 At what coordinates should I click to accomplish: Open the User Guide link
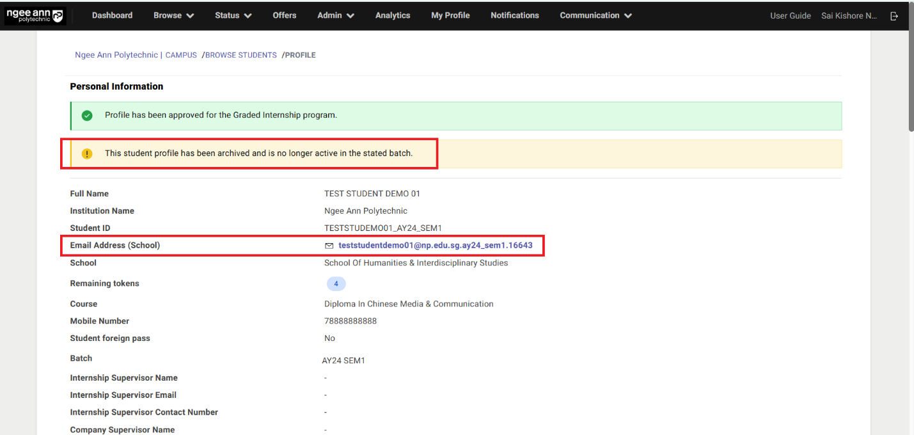(x=790, y=16)
